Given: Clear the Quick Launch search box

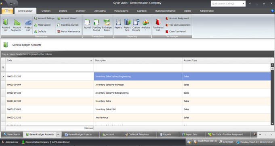Looking at the screenshot, I should click(x=243, y=4).
